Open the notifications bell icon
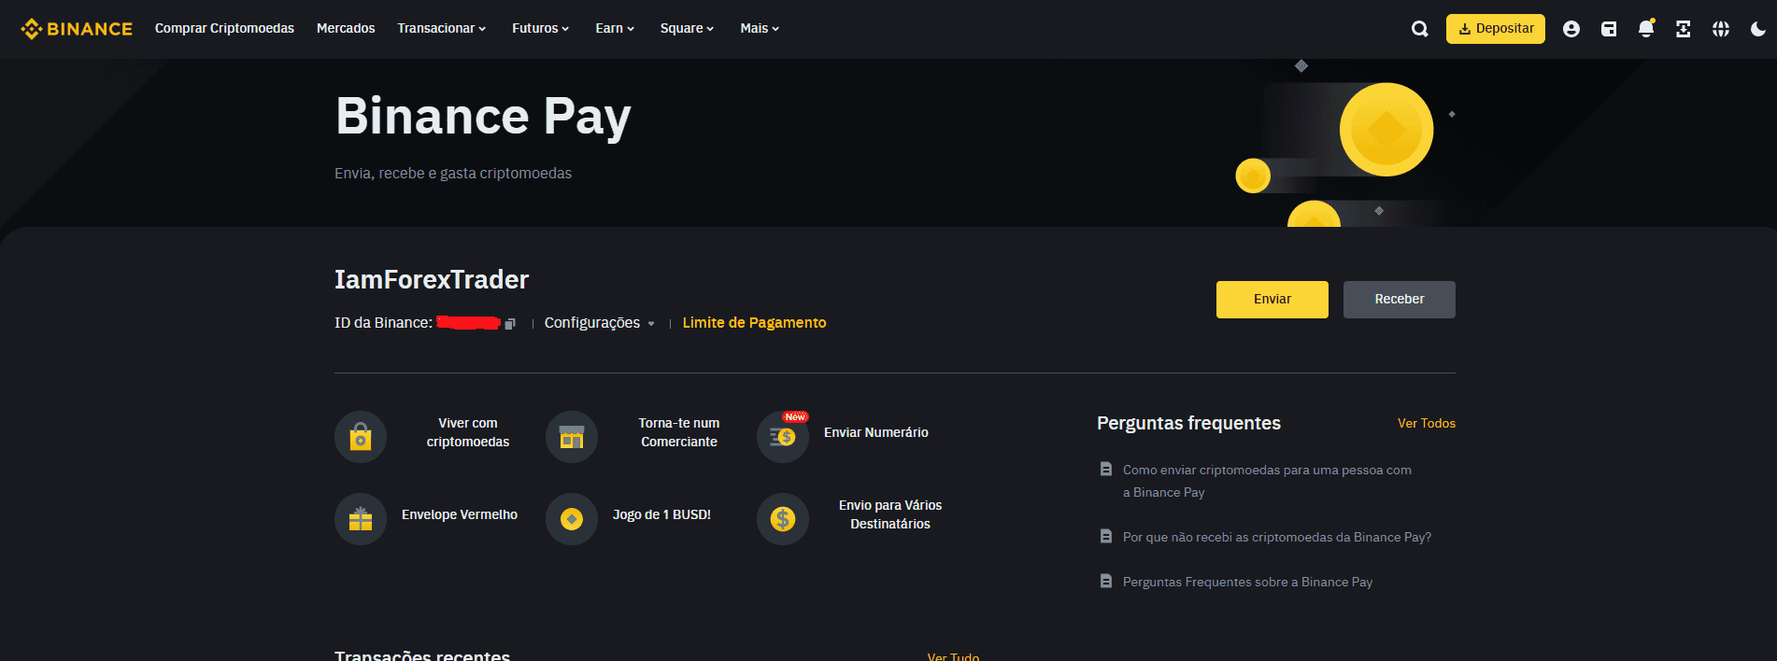 click(1646, 29)
